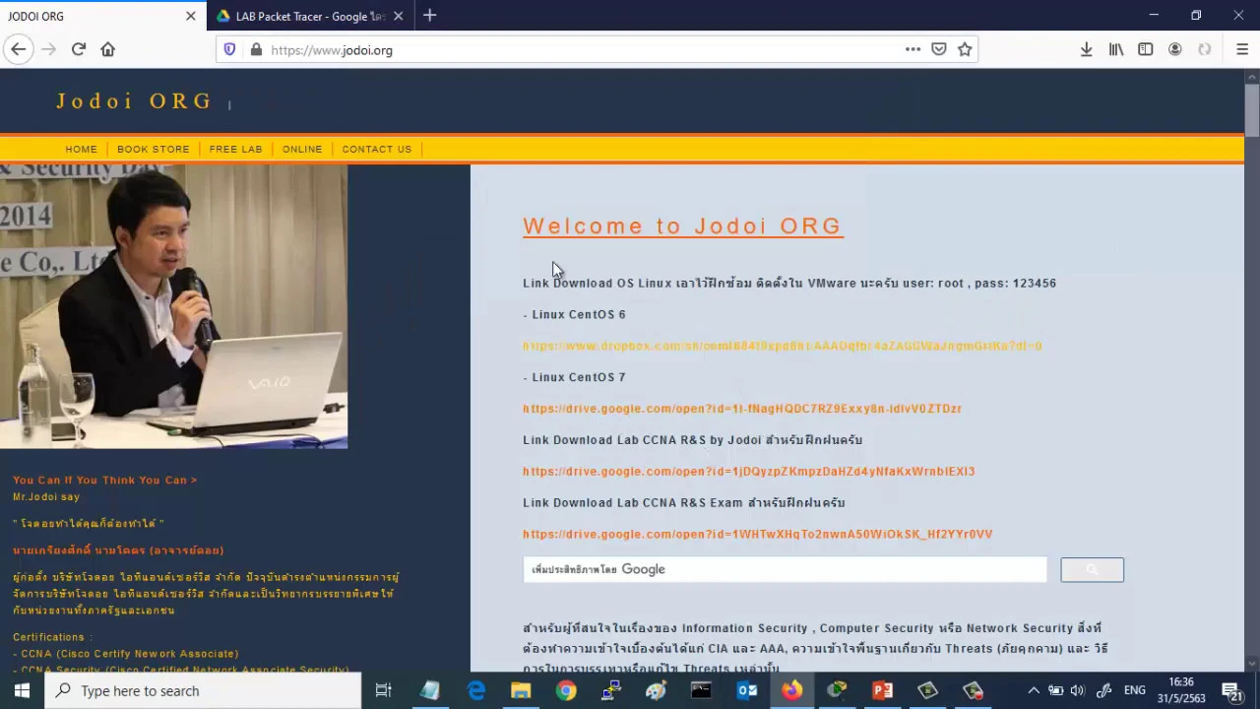The image size is (1260, 709).
Task: Open BOOK STORE navigation item
Action: pos(154,149)
